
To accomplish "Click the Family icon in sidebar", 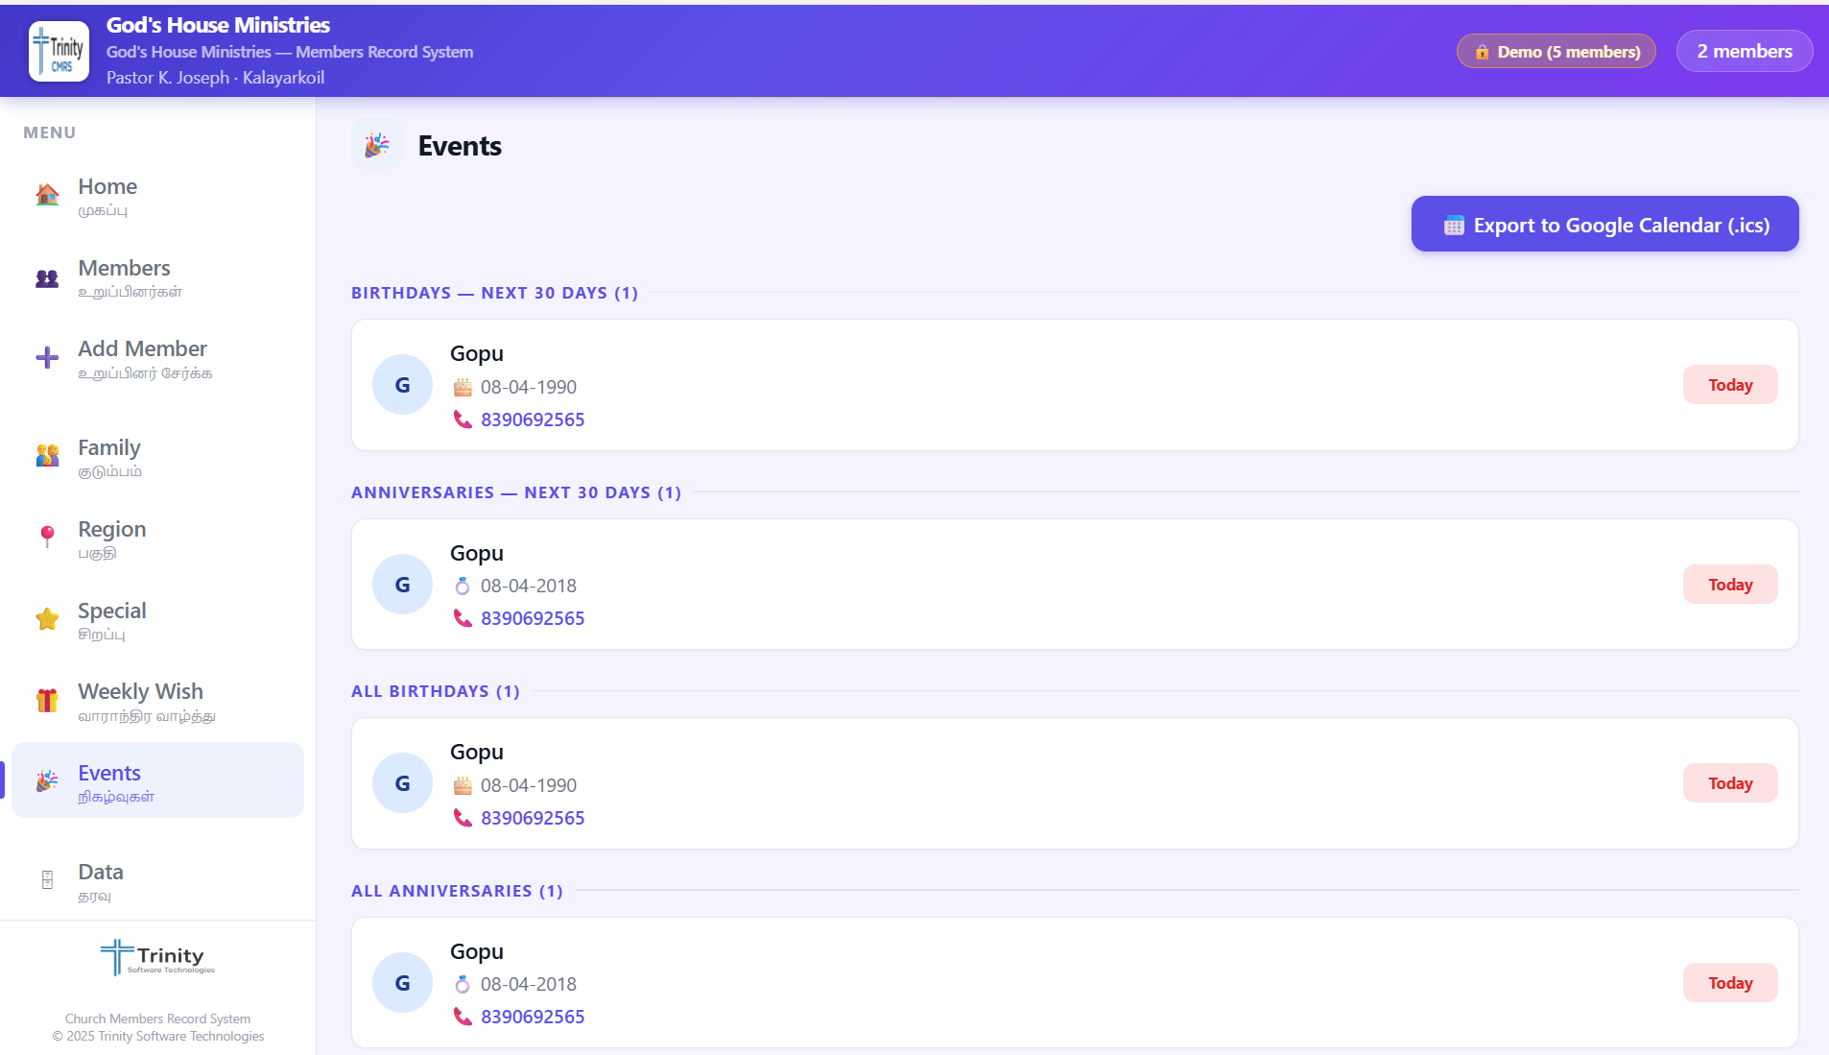I will coord(47,456).
